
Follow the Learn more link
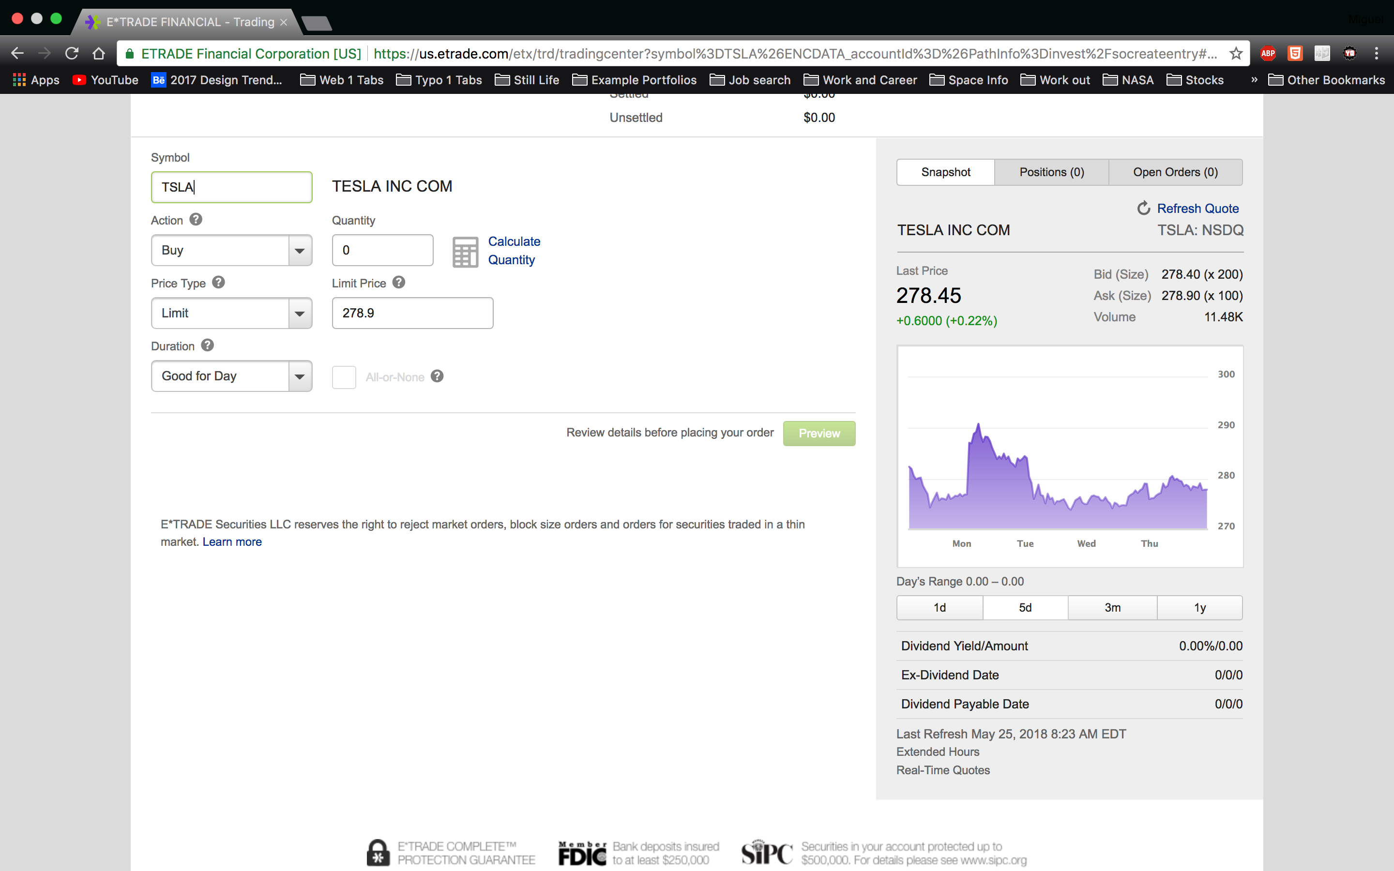point(232,542)
